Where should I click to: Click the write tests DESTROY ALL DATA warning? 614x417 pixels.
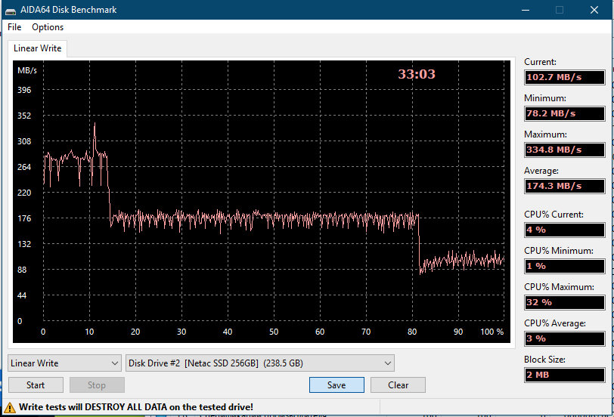(x=136, y=407)
